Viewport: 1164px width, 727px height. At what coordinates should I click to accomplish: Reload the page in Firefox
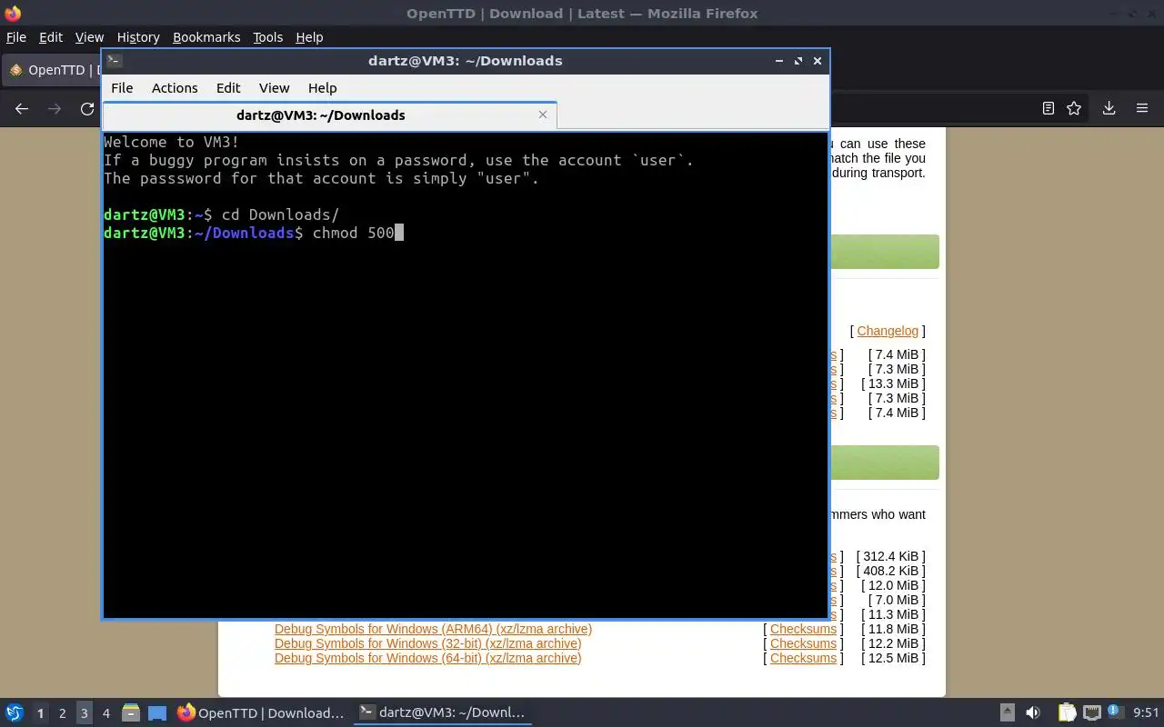pyautogui.click(x=87, y=108)
